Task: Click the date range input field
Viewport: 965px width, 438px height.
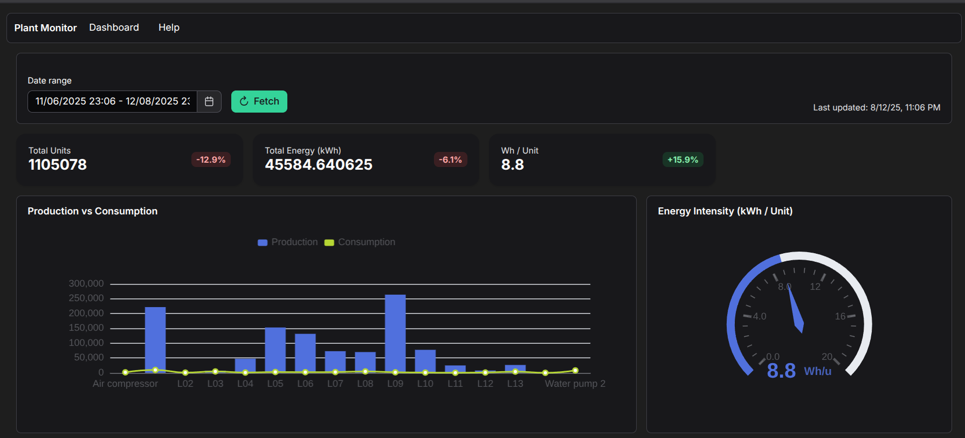Action: click(x=112, y=101)
